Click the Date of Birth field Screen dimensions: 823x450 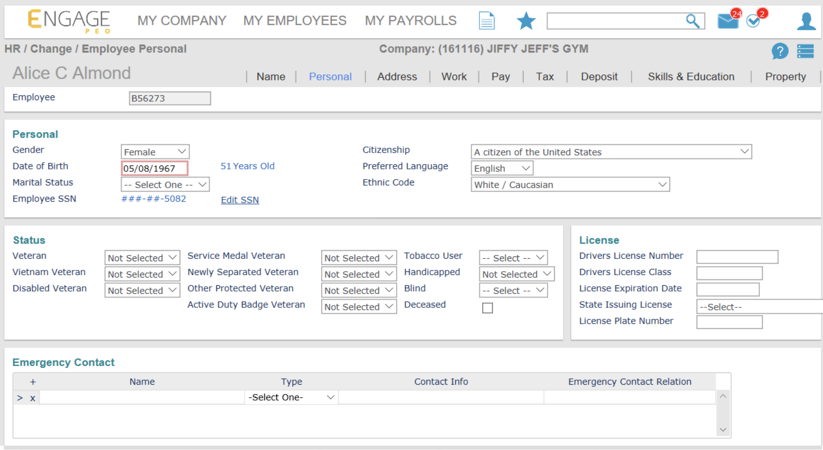coord(154,168)
